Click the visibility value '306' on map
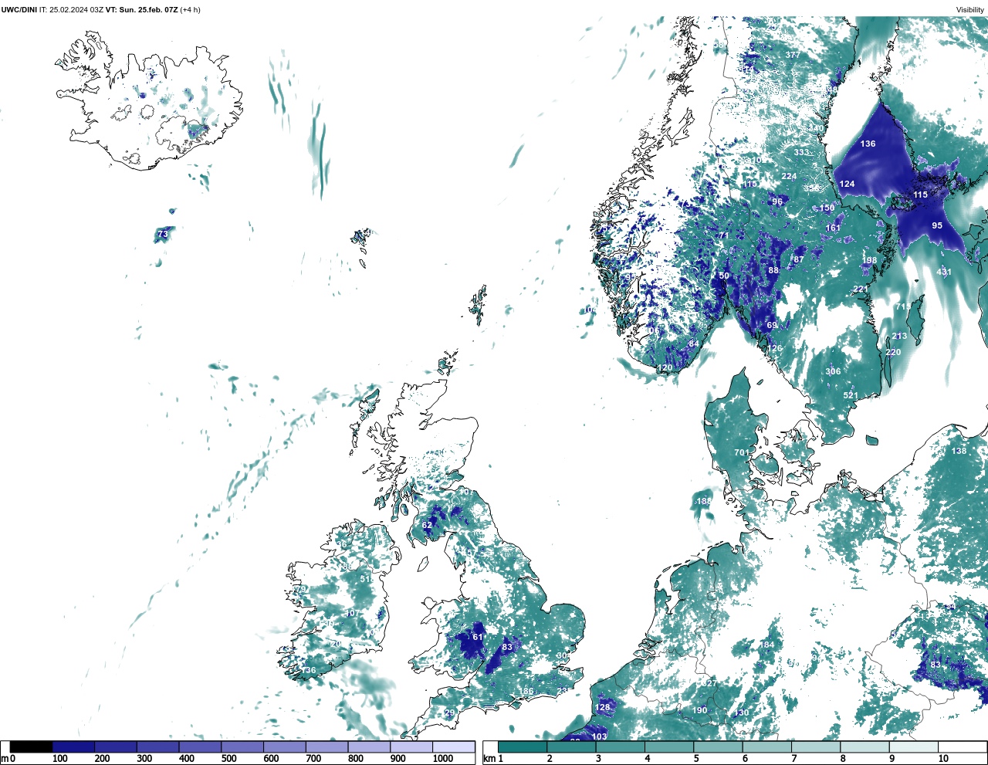 tap(833, 372)
